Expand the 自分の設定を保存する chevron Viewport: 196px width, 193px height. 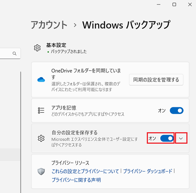pos(181,138)
